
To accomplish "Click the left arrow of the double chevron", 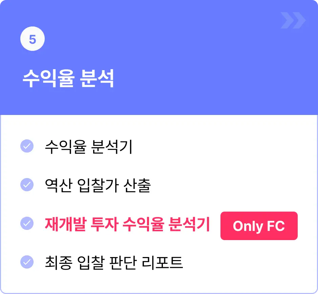I will [x=287, y=20].
